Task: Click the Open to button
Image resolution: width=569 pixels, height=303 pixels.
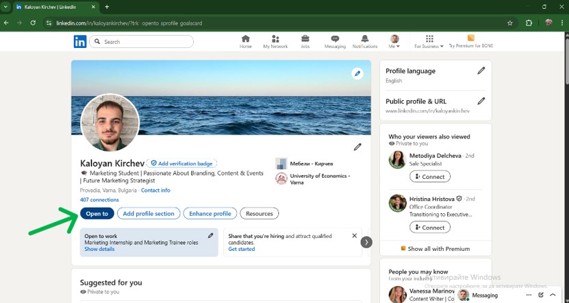Action: (97, 214)
